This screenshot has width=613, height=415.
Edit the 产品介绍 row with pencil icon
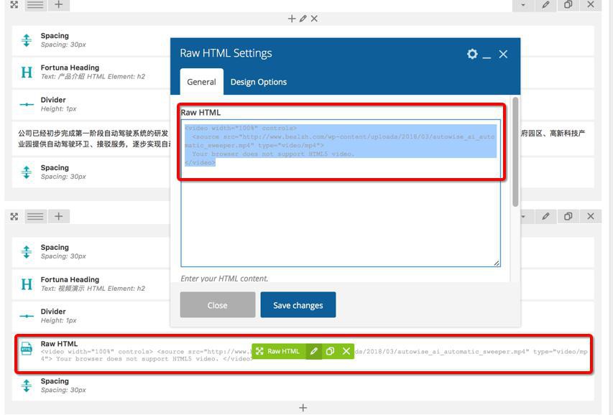point(545,5)
